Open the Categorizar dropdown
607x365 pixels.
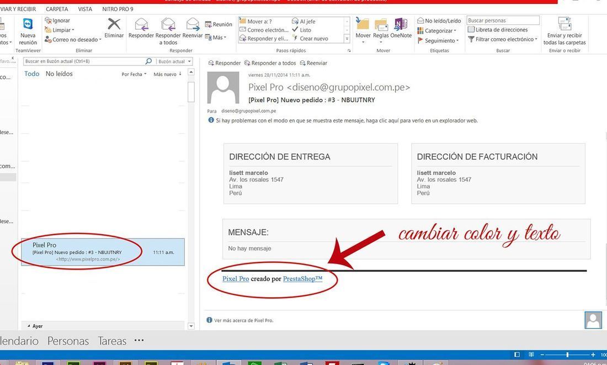point(436,30)
